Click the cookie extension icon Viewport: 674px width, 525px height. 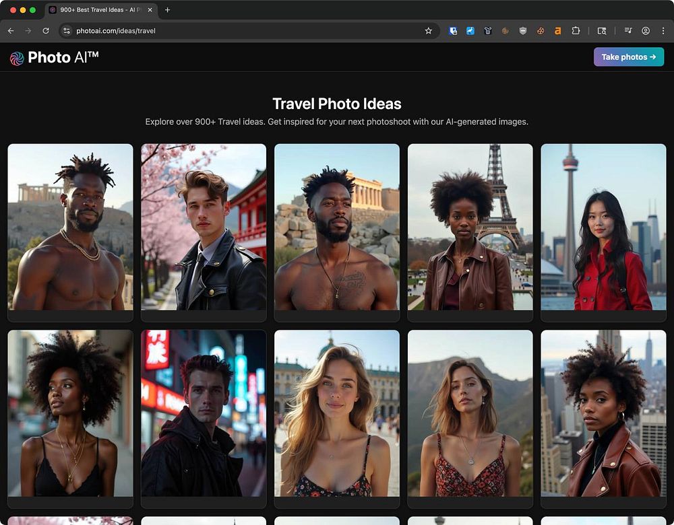pos(541,31)
